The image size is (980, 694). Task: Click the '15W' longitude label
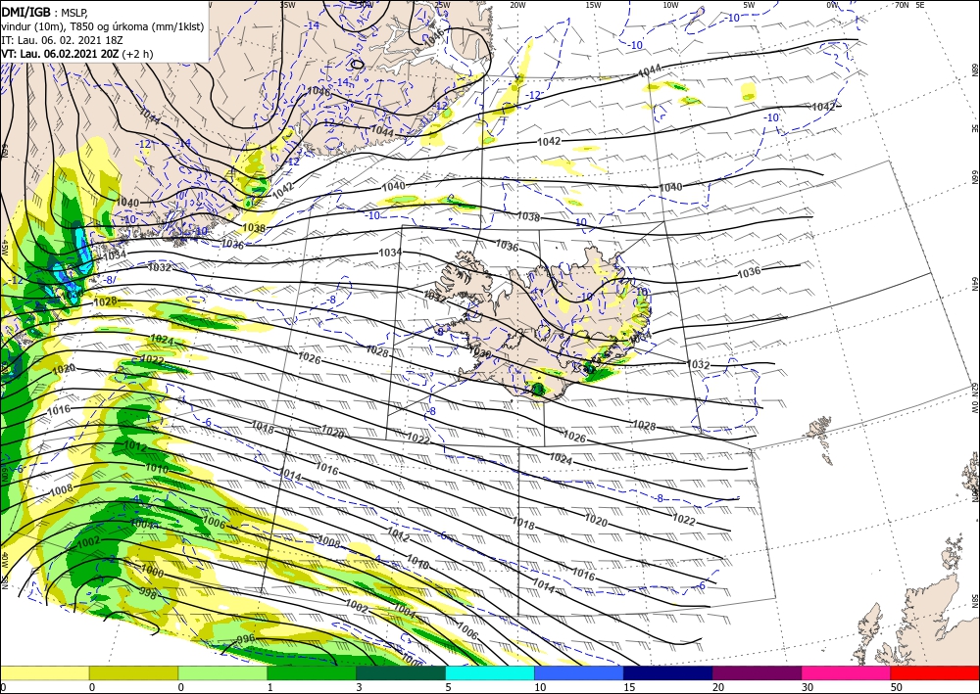click(x=593, y=5)
